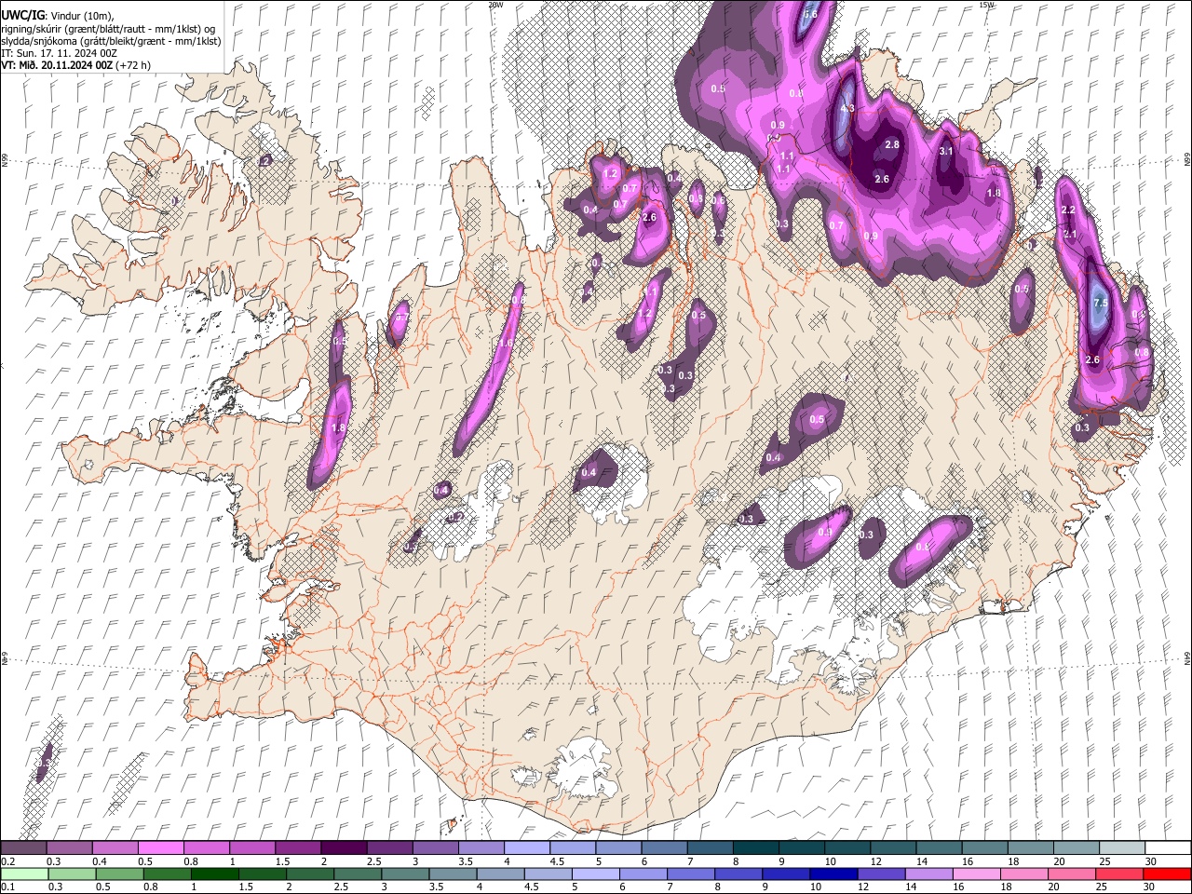Image resolution: width=1192 pixels, height=894 pixels.
Task: Select bright pink 0.5 swatch in the snow legend
Action: (x=160, y=848)
